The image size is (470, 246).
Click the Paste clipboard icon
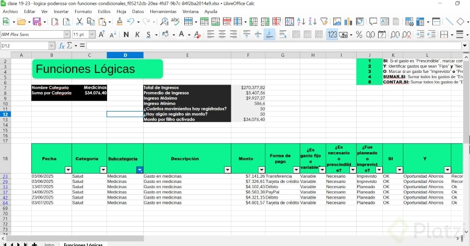tap(102, 21)
